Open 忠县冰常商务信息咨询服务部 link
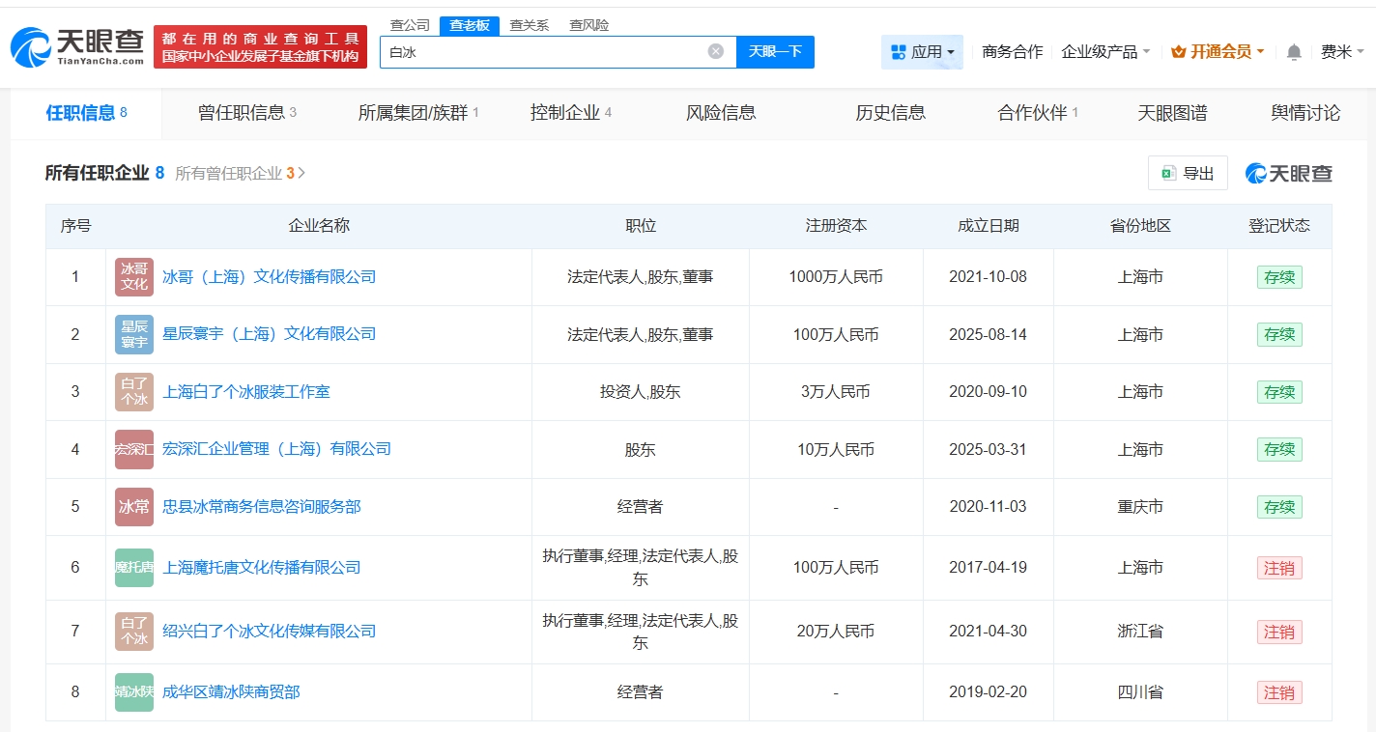1376x732 pixels. [261, 507]
